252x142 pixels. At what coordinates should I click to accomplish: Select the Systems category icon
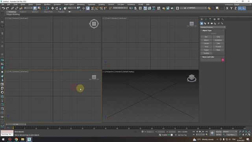(222, 24)
